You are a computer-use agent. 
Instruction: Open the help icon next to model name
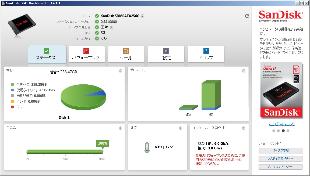tap(142, 16)
